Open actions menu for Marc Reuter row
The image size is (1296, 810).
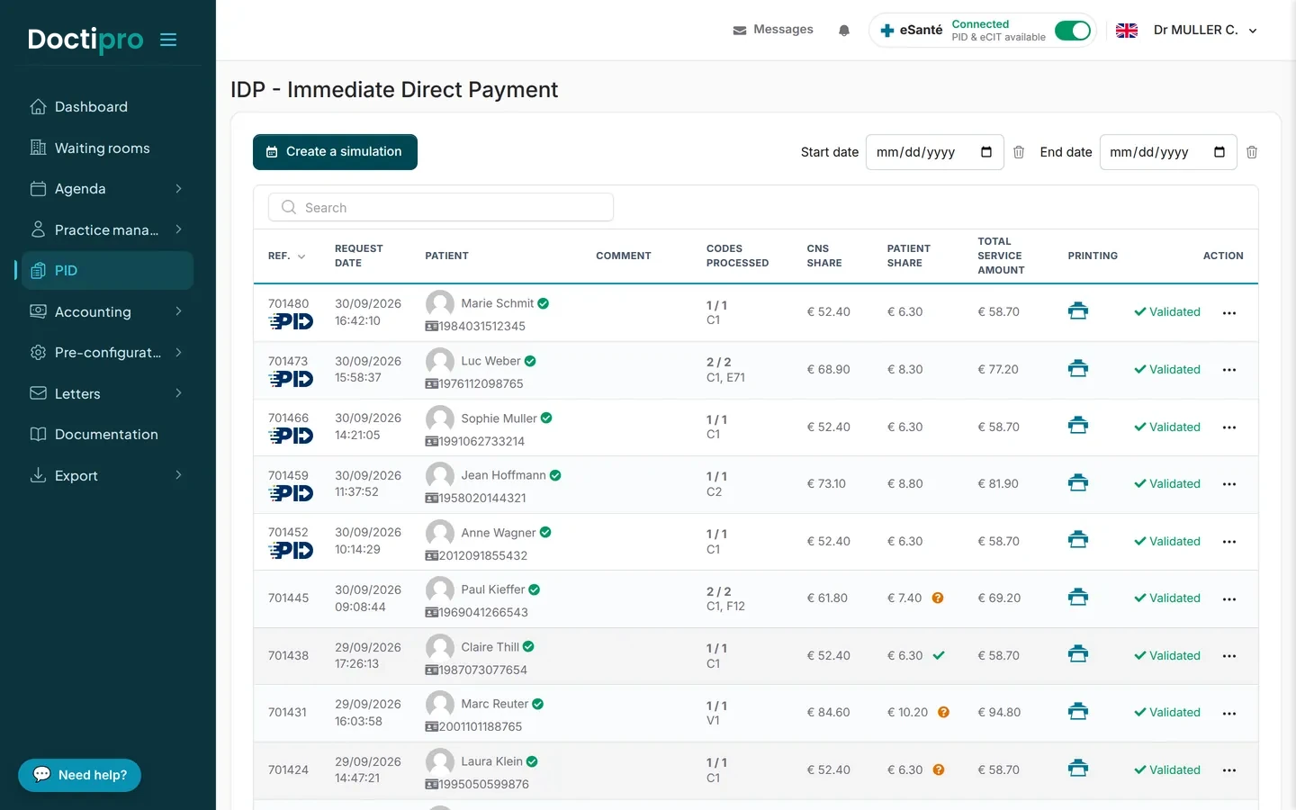coord(1229,714)
